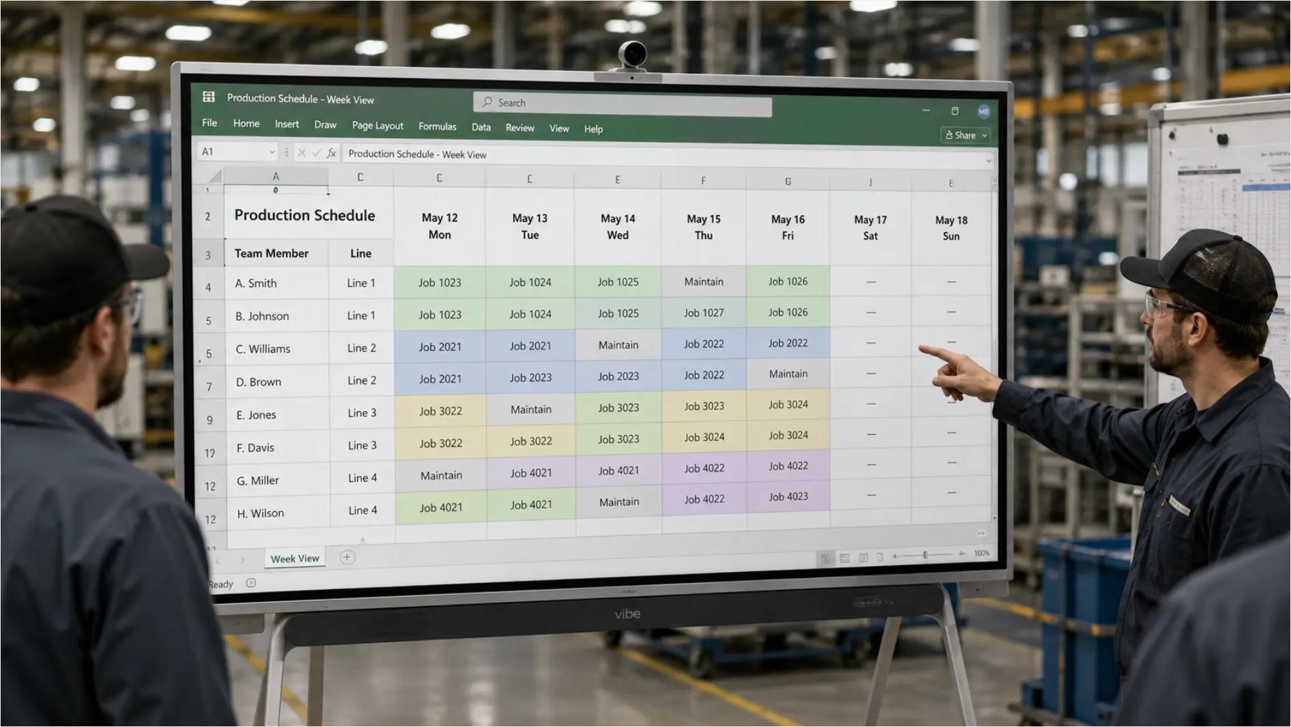The width and height of the screenshot is (1291, 727).
Task: Open the Draw tab
Action: pos(325,125)
